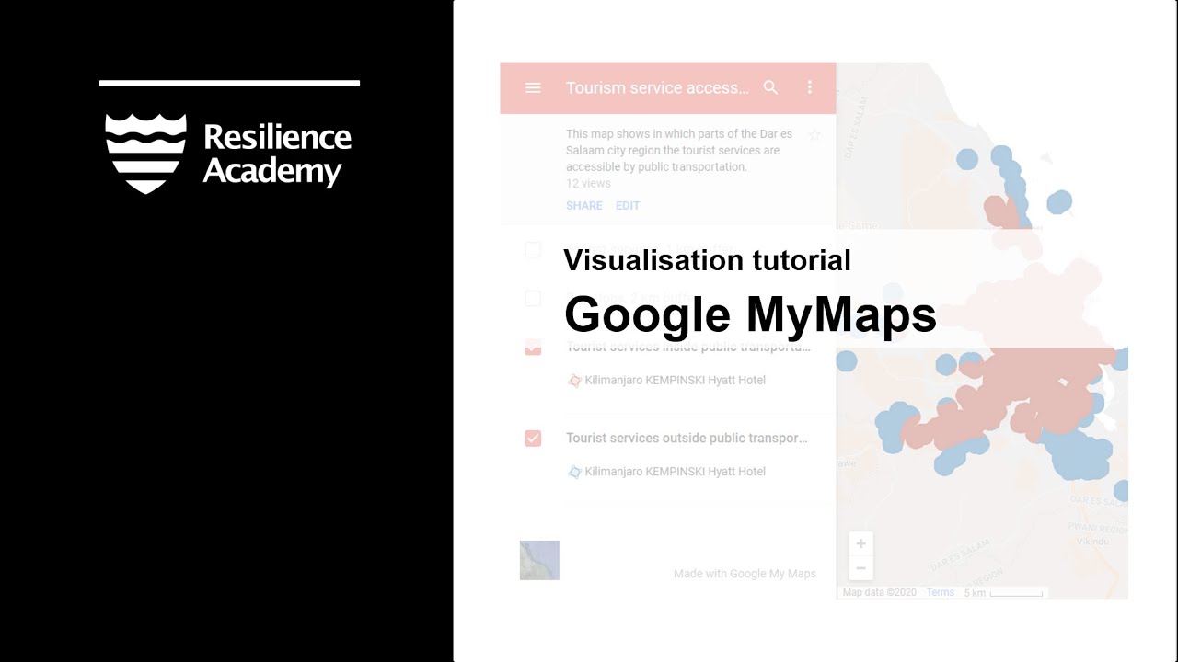Click the 'Map data ©2020' attribution
Image resolution: width=1178 pixels, height=662 pixels.
pyautogui.click(x=880, y=593)
